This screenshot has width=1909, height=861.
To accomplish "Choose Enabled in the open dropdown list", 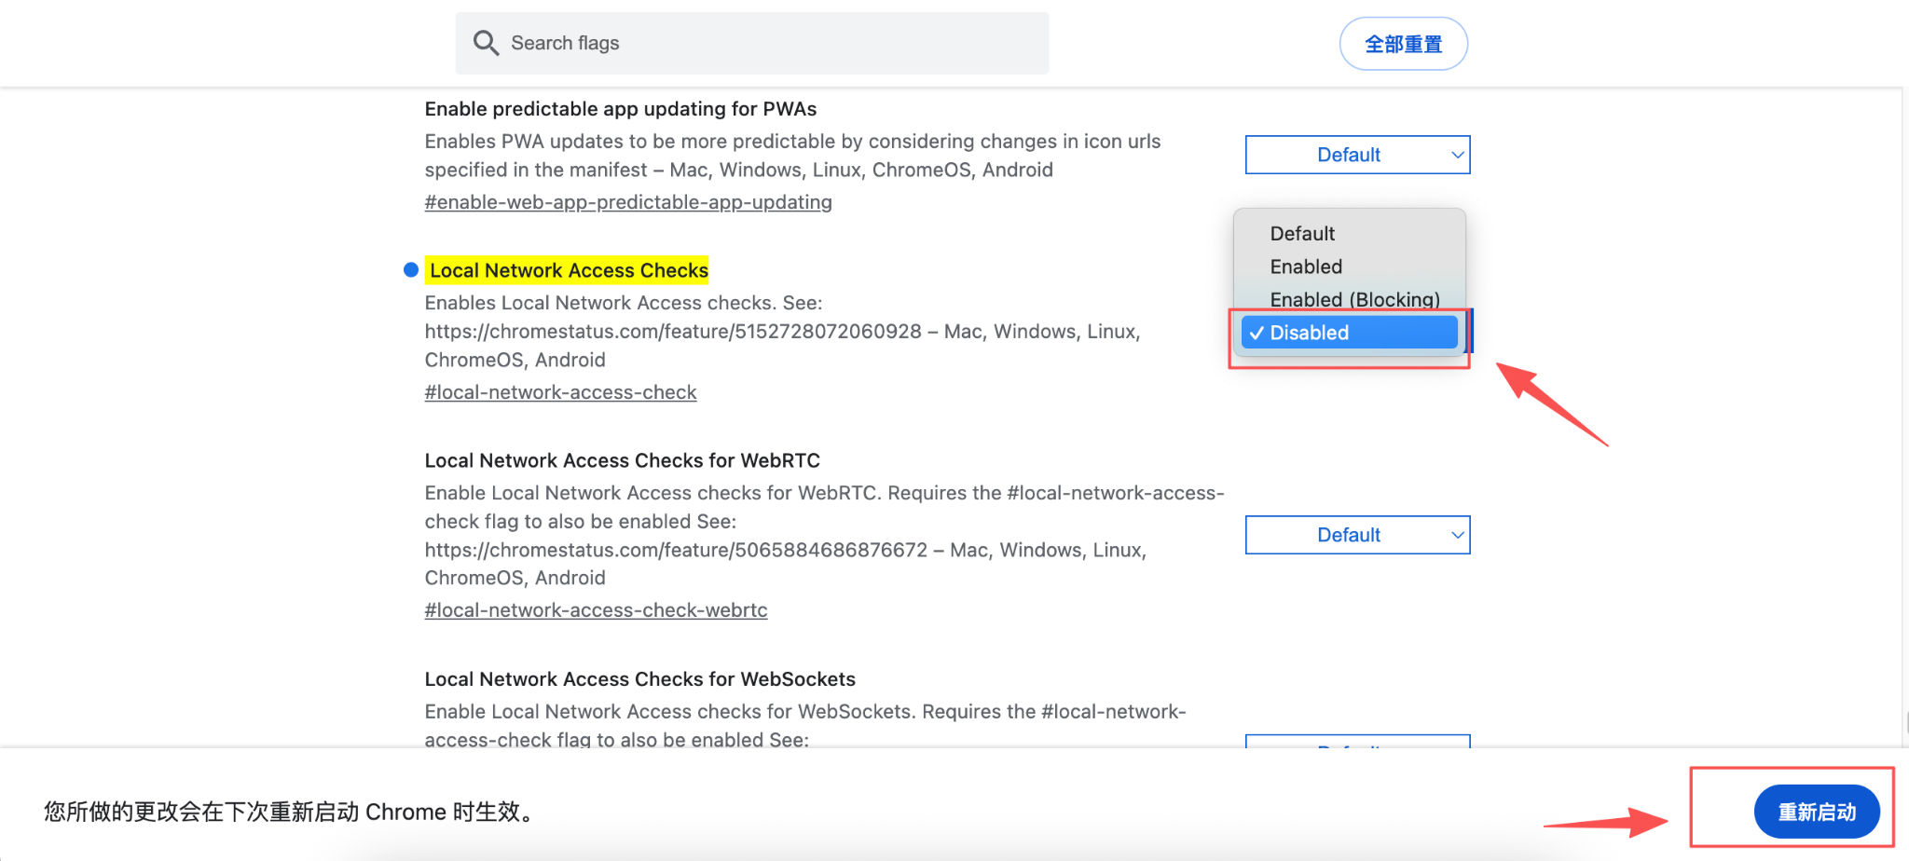I will 1306,266.
